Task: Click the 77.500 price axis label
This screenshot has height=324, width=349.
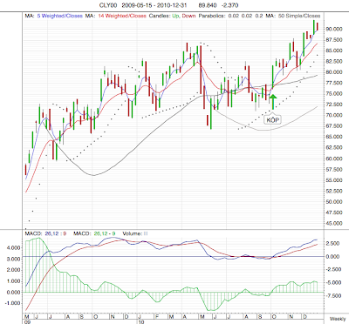Action: pos(334,83)
